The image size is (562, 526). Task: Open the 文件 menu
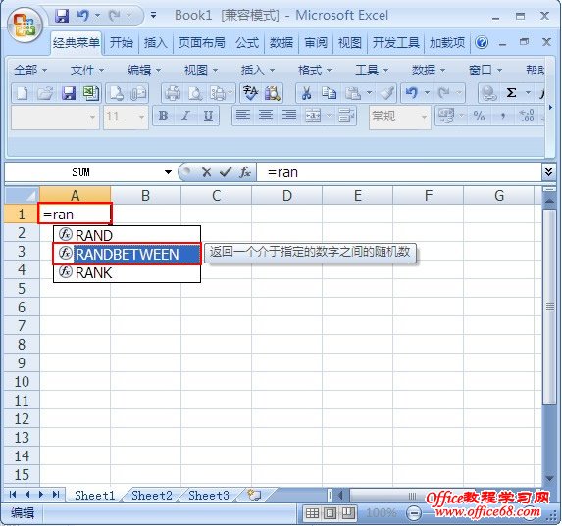pos(86,70)
